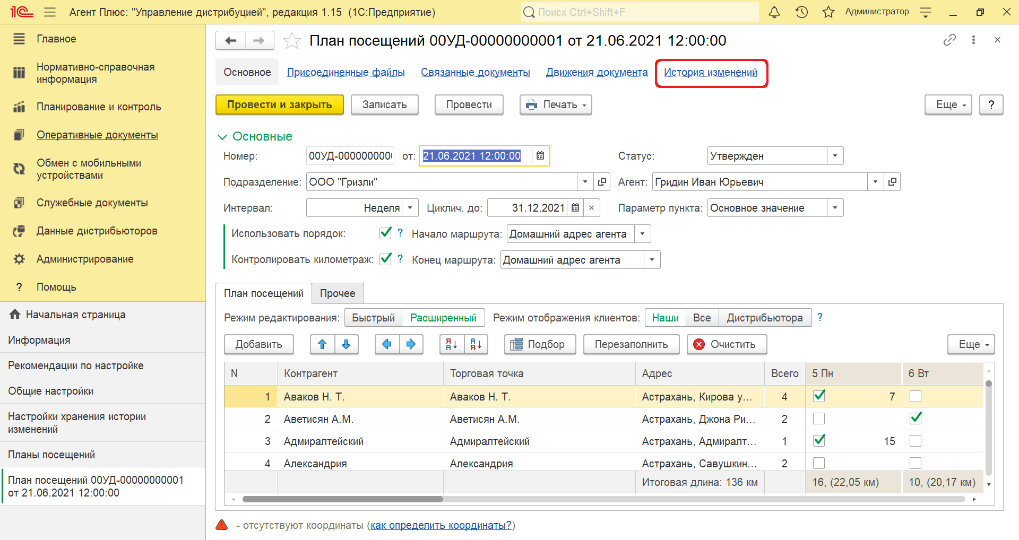Screen dimensions: 1019x540
Task: Click Провести и закрыть button
Action: coord(280,104)
